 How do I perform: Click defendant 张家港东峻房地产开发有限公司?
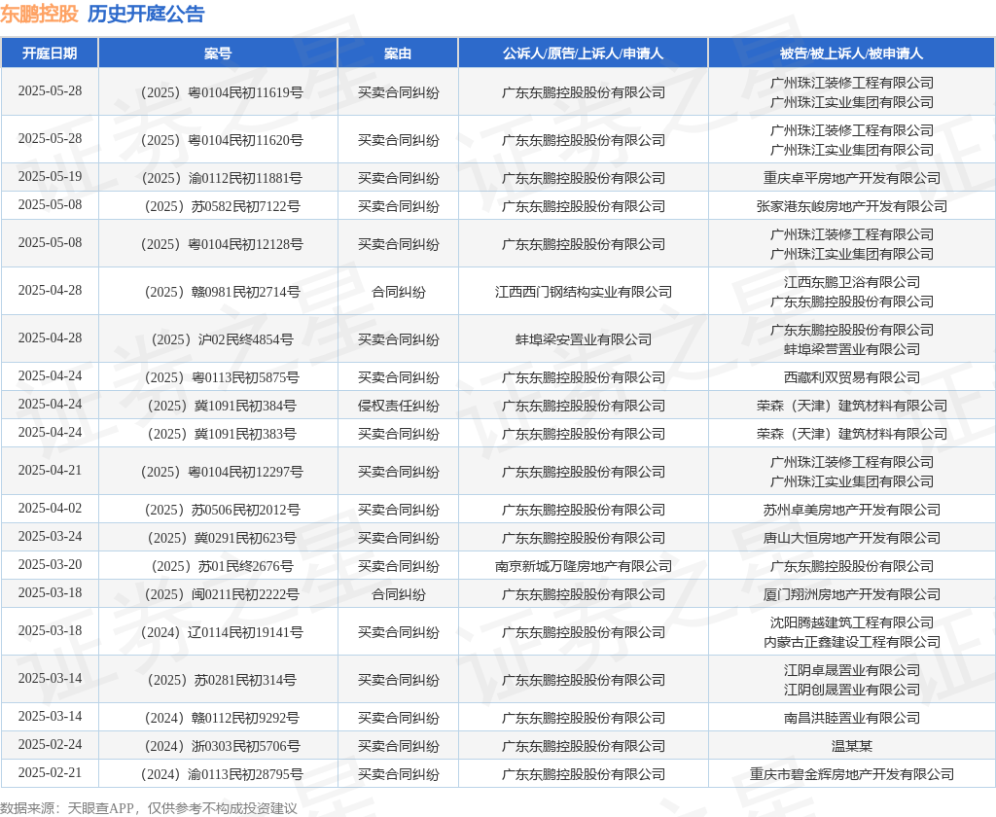[x=852, y=206]
